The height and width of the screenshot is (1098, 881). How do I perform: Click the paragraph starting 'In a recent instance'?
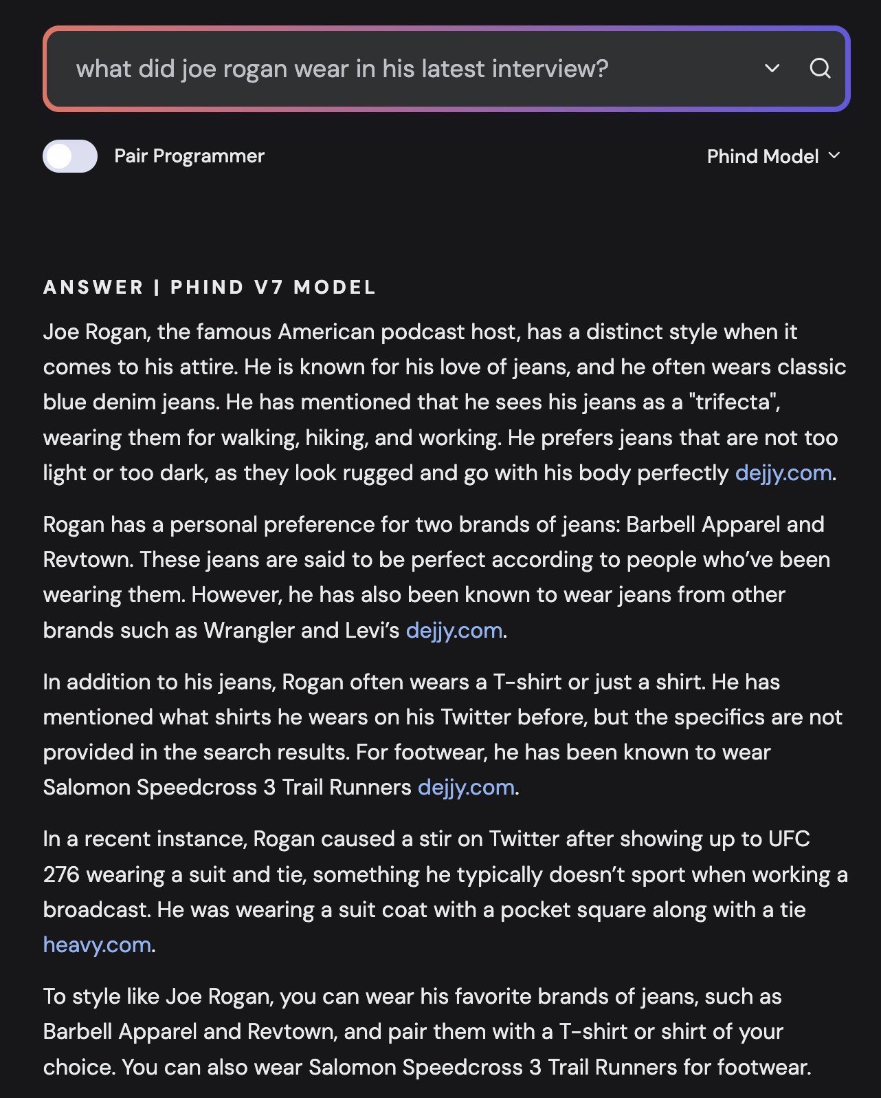click(x=445, y=892)
